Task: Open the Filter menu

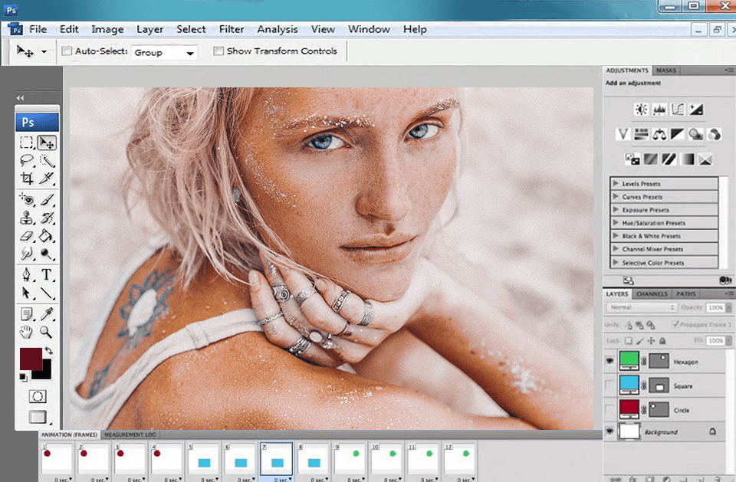Action: click(232, 29)
